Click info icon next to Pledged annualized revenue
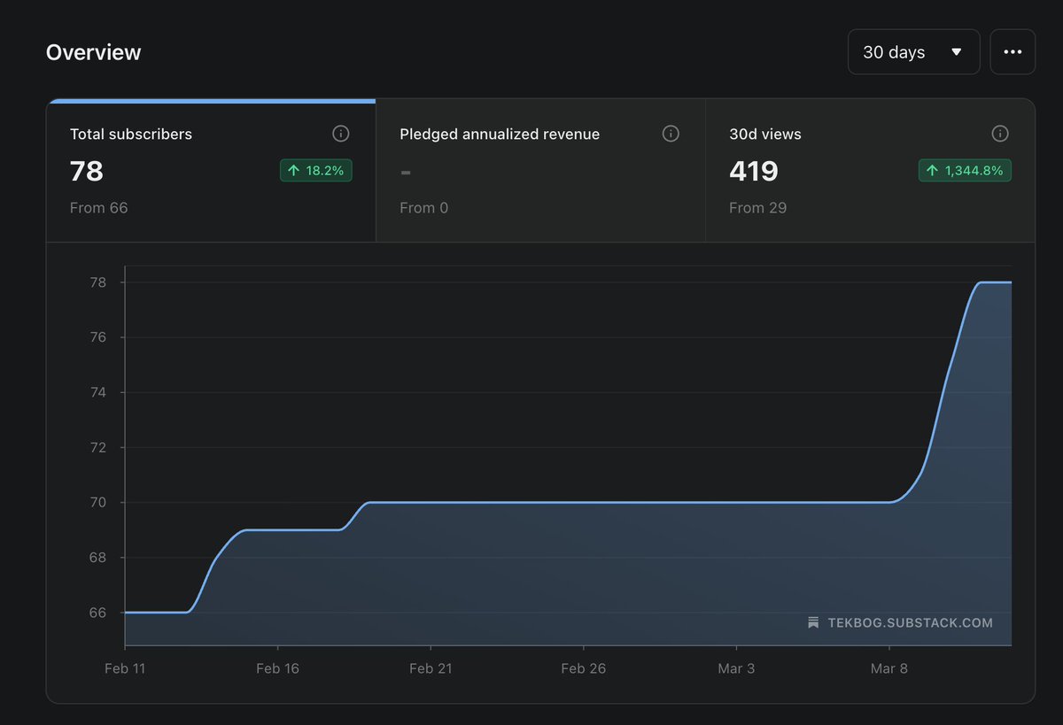Viewport: 1063px width, 725px height. point(671,134)
